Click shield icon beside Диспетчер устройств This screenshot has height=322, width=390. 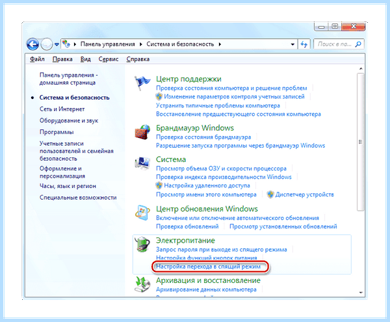pyautogui.click(x=270, y=195)
